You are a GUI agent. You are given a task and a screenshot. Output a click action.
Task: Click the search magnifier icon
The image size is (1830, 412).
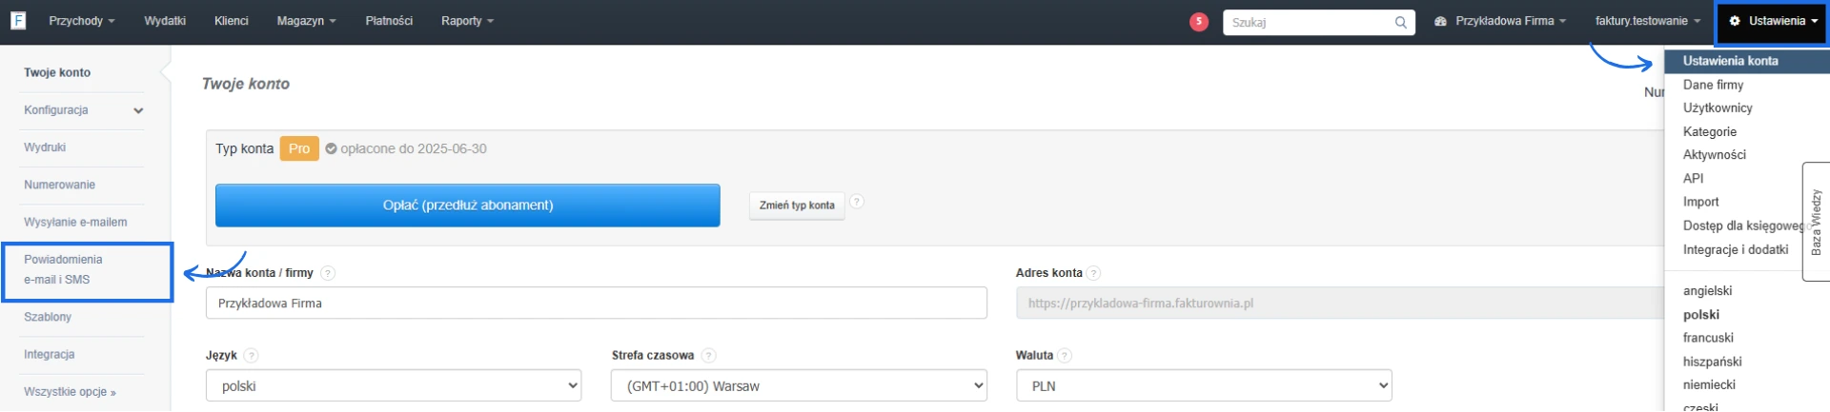tap(1400, 23)
